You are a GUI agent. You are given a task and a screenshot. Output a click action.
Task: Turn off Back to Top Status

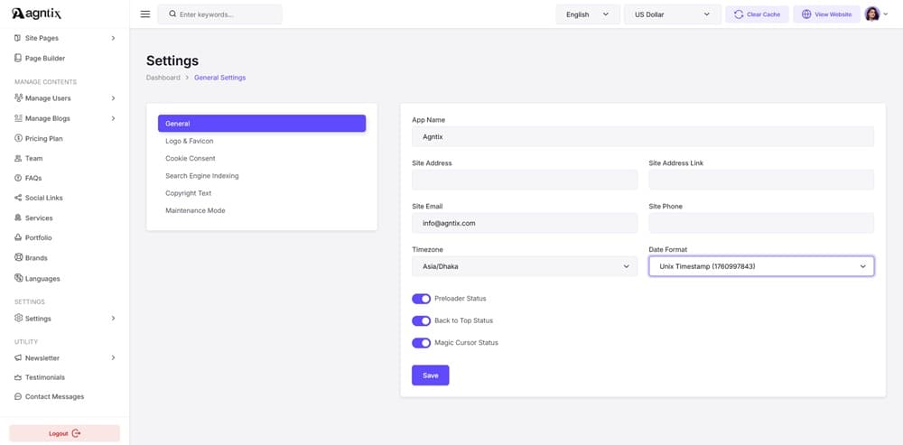click(x=421, y=320)
